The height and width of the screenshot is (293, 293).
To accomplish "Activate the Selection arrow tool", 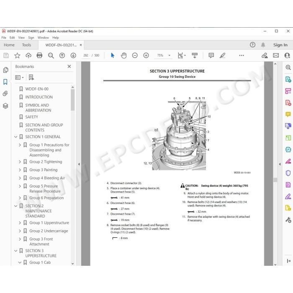I will (113, 55).
